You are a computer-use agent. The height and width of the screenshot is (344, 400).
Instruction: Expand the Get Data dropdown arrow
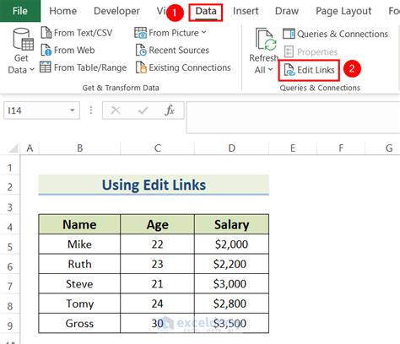32,69
